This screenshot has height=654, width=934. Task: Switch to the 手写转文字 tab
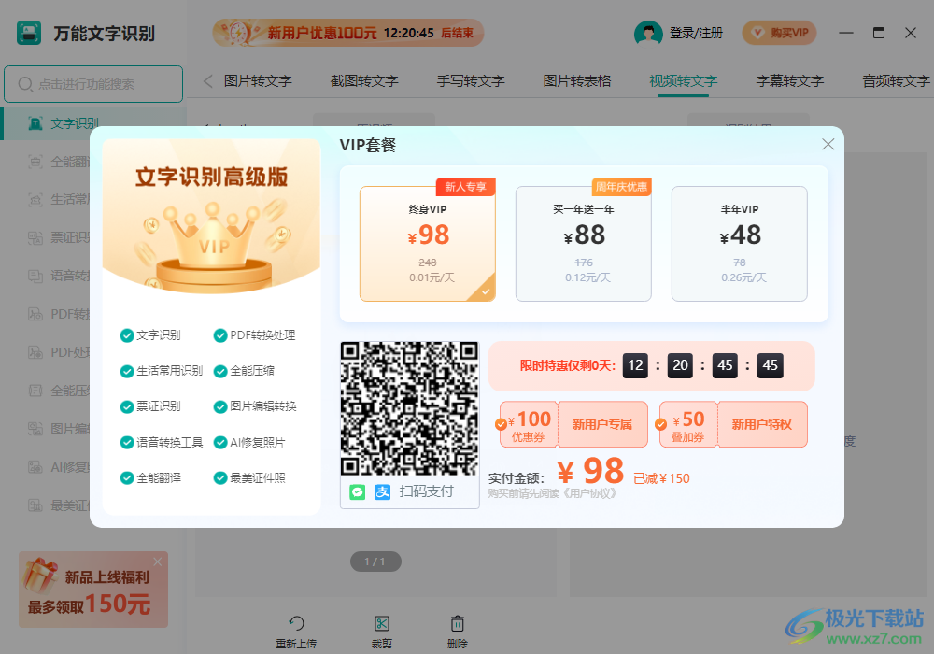pyautogui.click(x=471, y=81)
